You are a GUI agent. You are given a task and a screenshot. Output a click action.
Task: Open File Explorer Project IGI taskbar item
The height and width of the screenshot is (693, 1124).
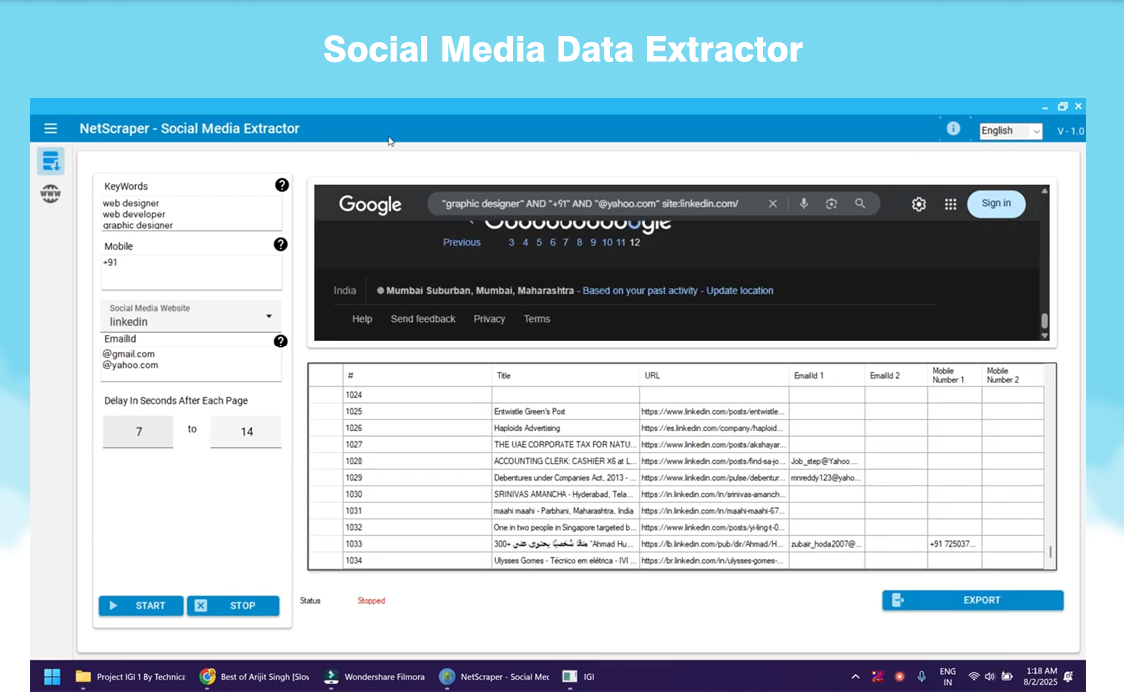tap(130, 676)
